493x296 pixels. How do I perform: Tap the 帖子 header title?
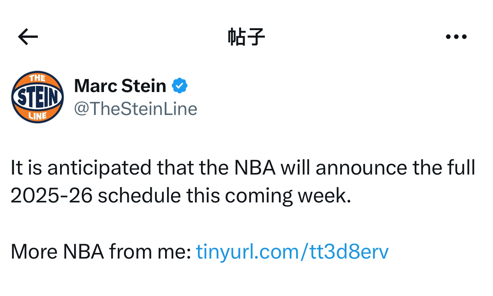246,37
